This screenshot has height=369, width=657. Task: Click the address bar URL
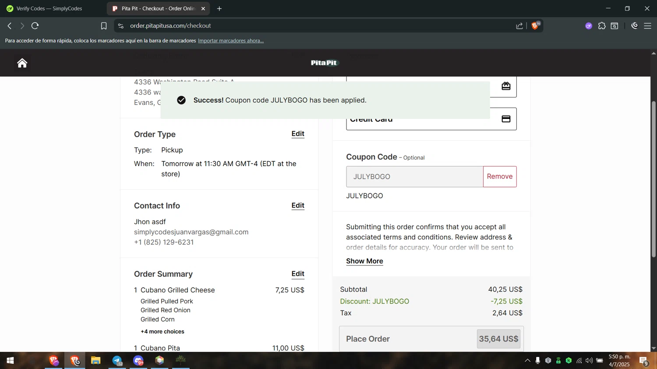tap(170, 26)
